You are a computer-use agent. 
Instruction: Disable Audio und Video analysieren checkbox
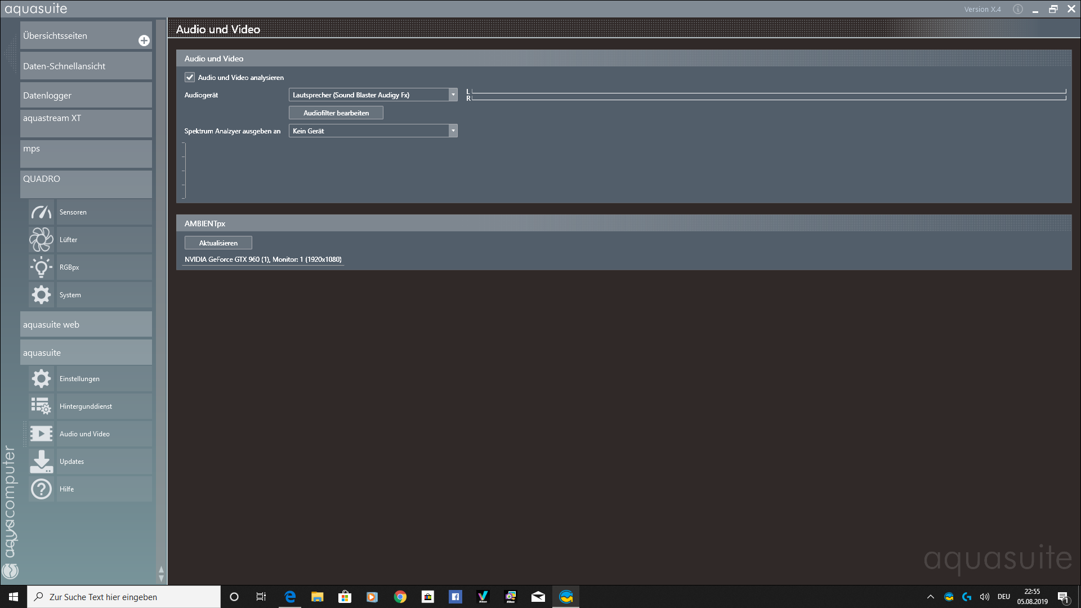(190, 78)
